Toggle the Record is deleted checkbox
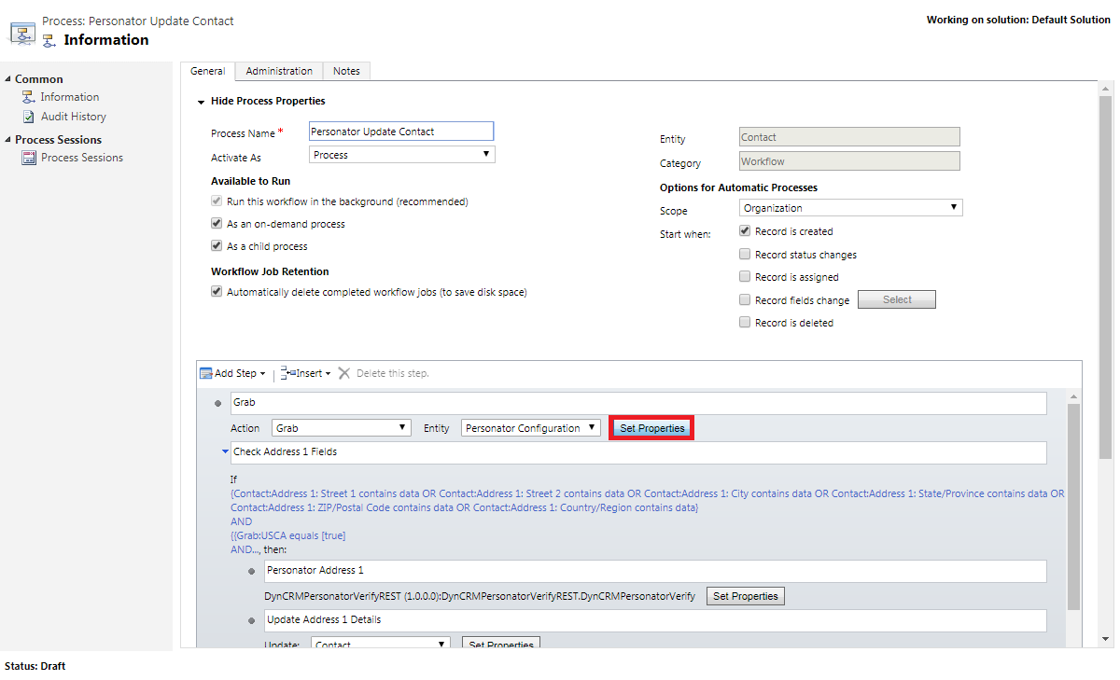The width and height of the screenshot is (1120, 680). click(745, 323)
